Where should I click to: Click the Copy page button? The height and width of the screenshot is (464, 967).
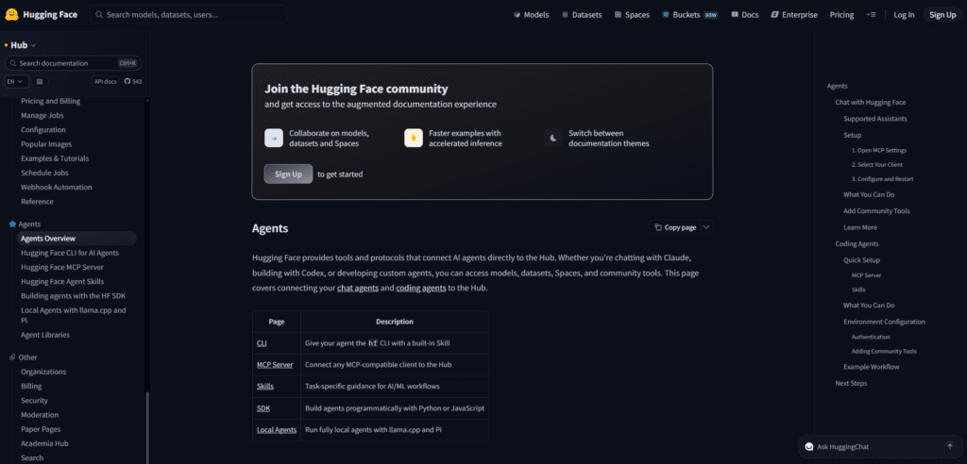(675, 227)
